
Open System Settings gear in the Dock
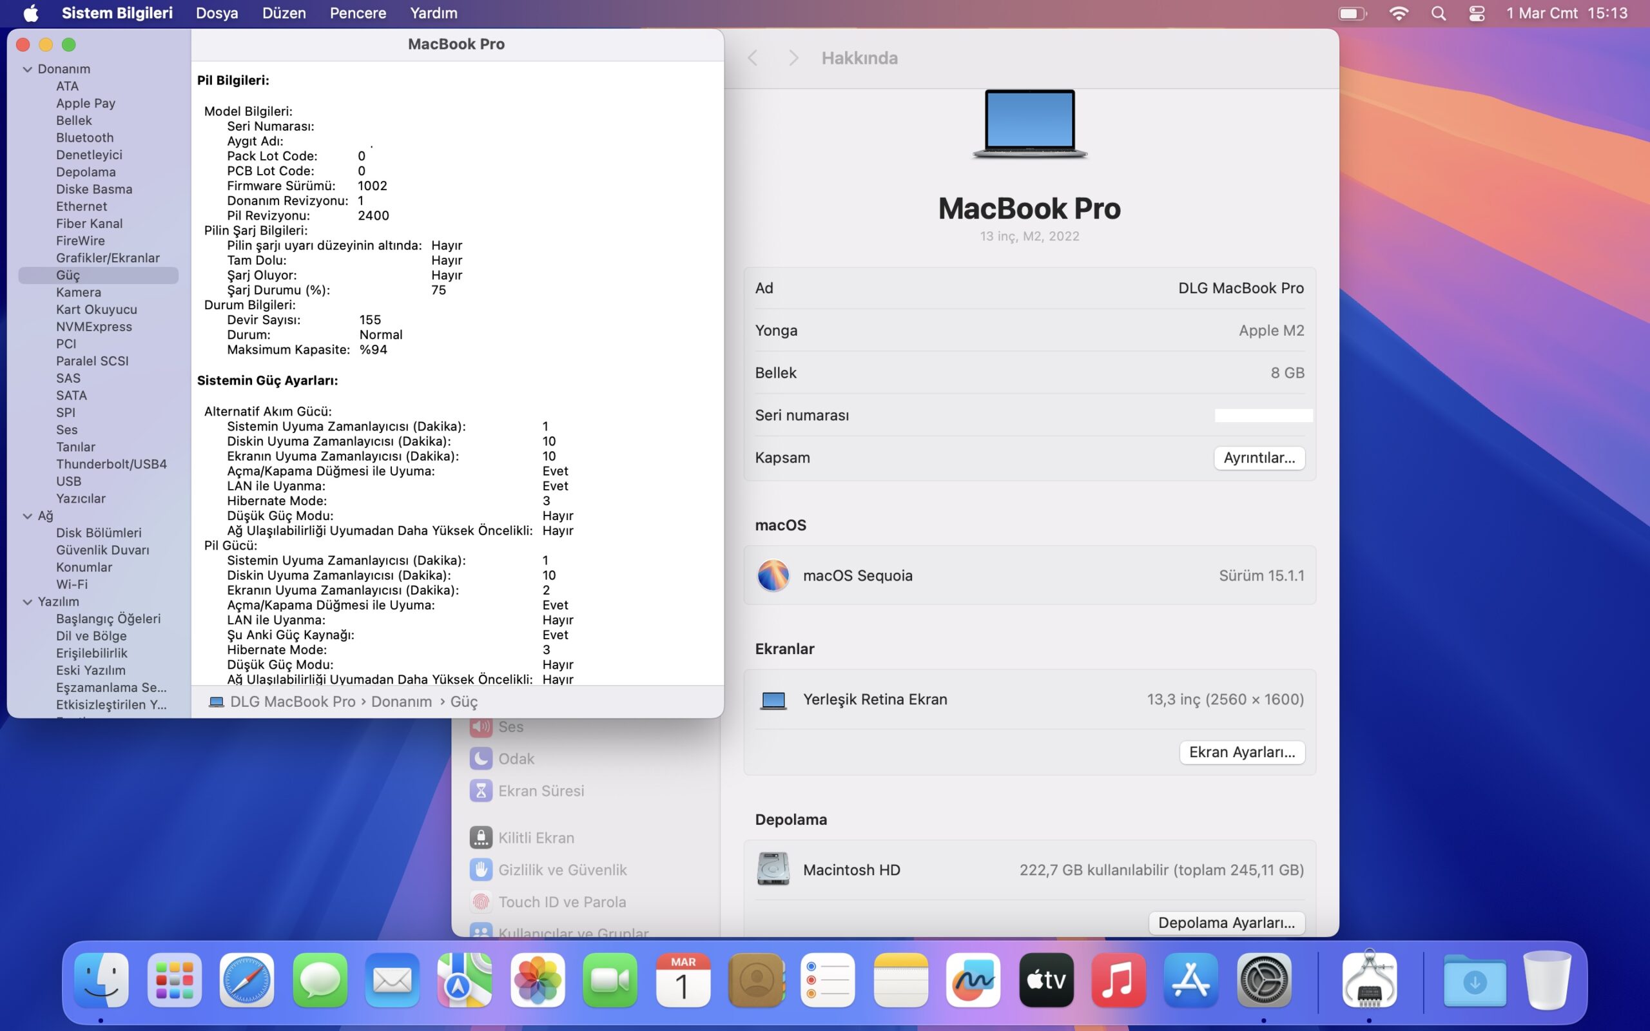tap(1263, 981)
